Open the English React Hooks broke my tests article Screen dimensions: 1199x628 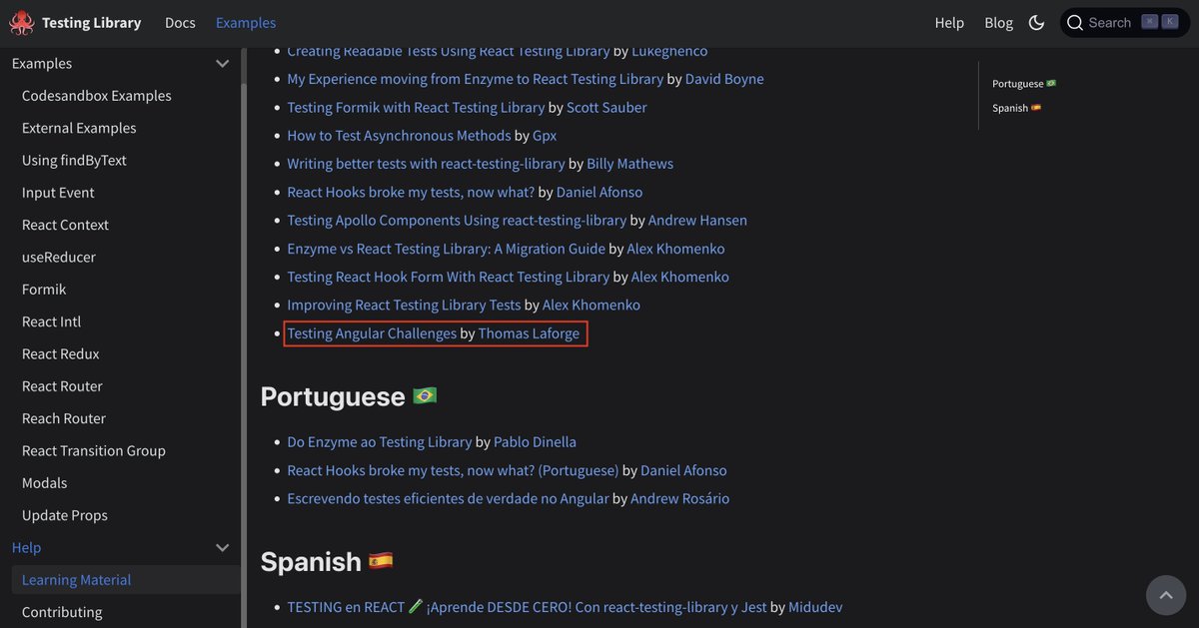pos(411,192)
